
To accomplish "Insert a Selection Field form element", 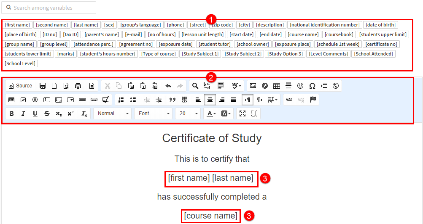I will click(x=70, y=100).
